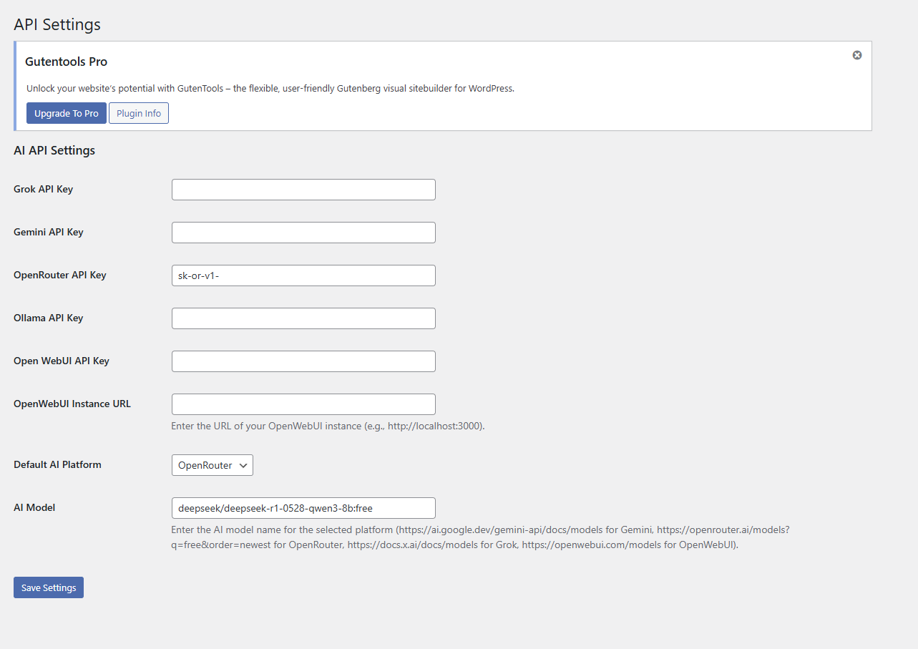Click the Ollama API Key input

(x=303, y=318)
